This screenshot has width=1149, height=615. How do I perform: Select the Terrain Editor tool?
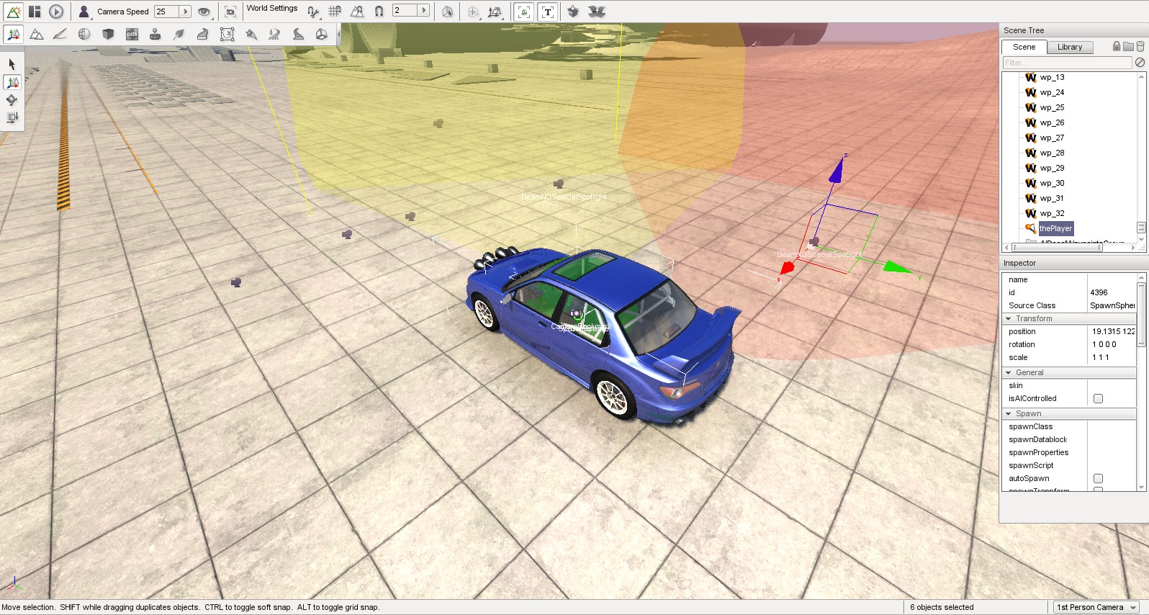coord(37,34)
